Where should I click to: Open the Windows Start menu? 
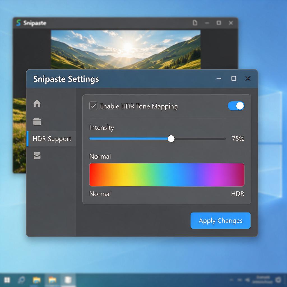[7, 280]
